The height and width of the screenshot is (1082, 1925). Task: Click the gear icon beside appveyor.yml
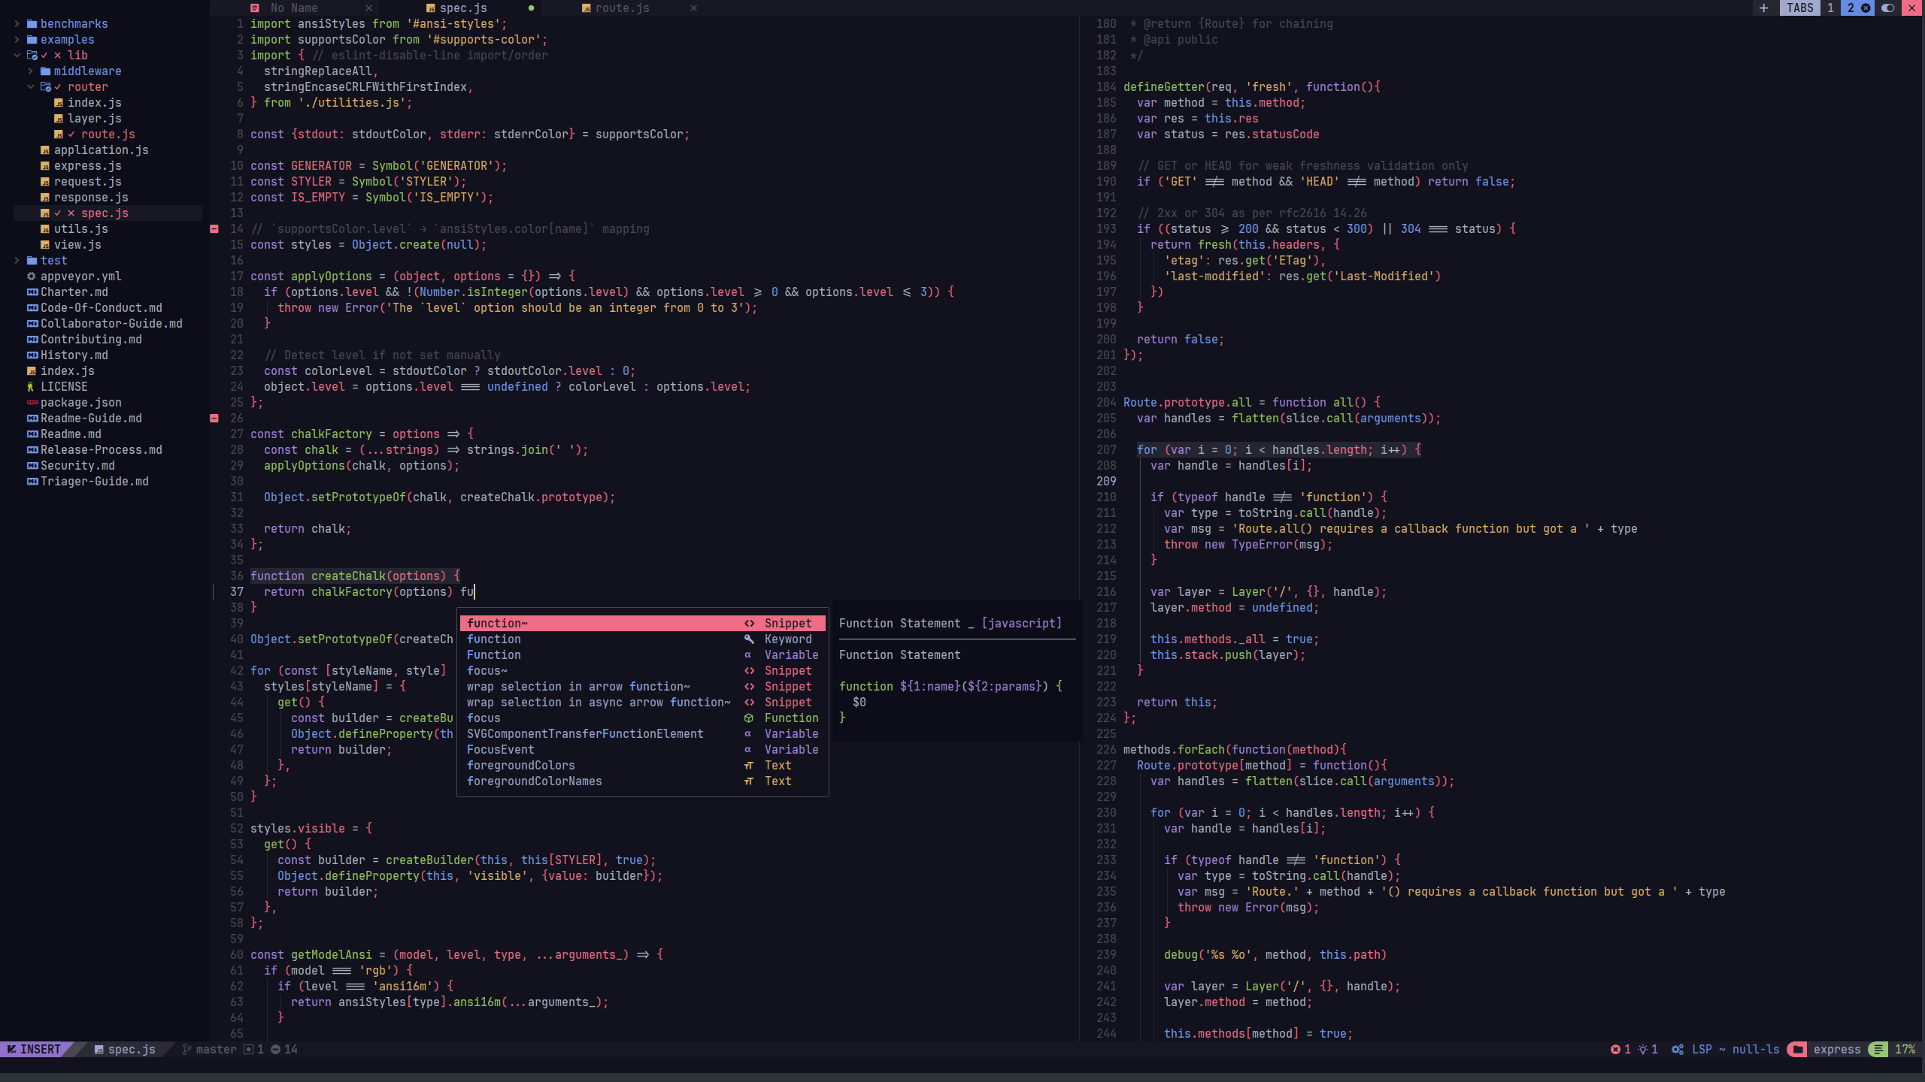pyautogui.click(x=32, y=277)
